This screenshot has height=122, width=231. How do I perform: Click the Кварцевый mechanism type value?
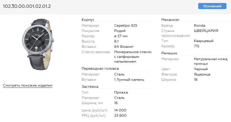(x=204, y=41)
